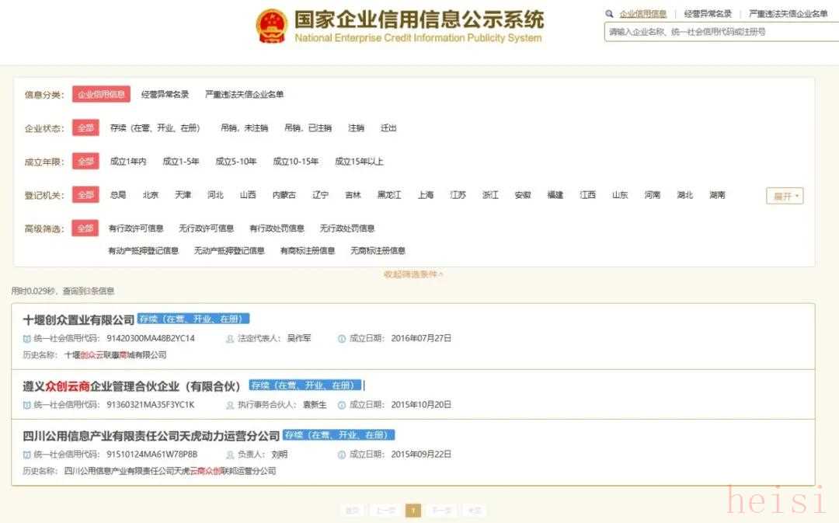Click the clock icon beside 2015年10月20日
Image resolution: width=839 pixels, height=523 pixels.
click(342, 405)
